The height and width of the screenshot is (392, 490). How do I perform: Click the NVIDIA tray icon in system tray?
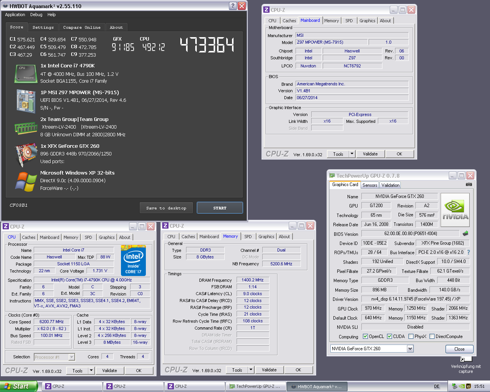tap(461, 386)
